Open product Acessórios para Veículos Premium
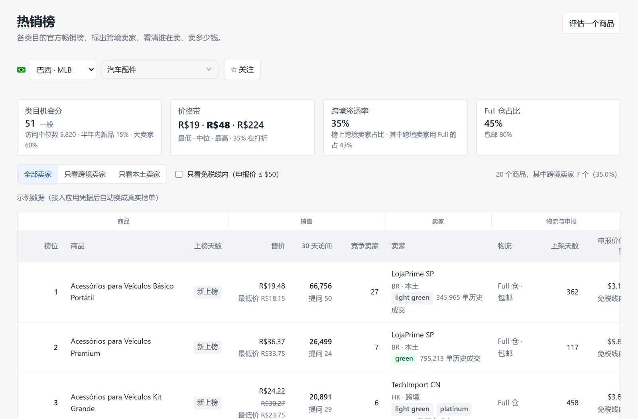 pyautogui.click(x=111, y=347)
